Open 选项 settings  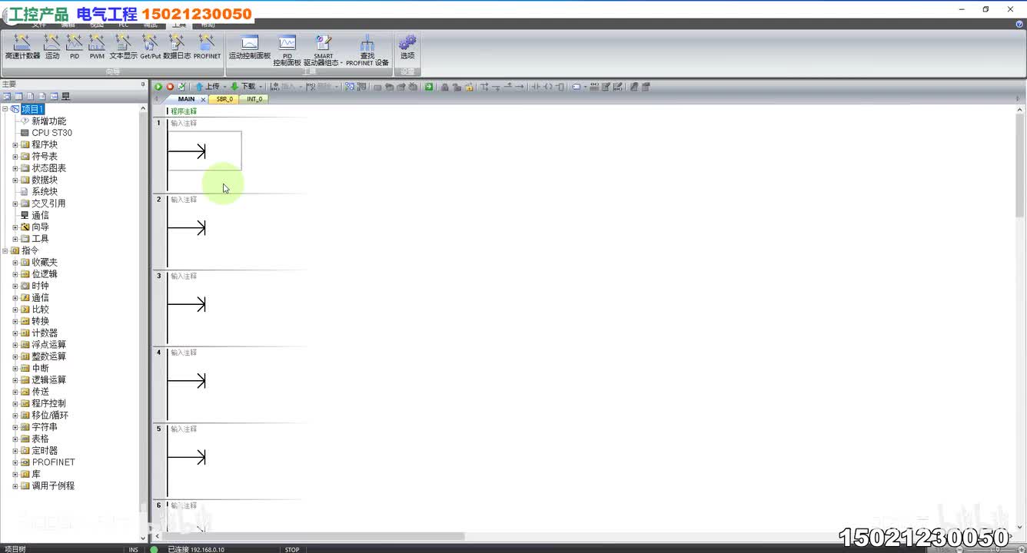407,47
